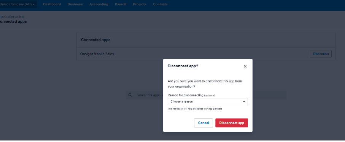This screenshot has width=345, height=142.
Task: Open the Accounting menu
Action: point(99,4)
